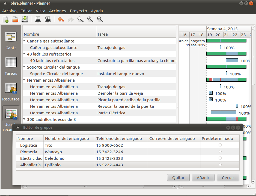
Task: Click the Demoler la parrilla vieja bar
Action: (211, 93)
